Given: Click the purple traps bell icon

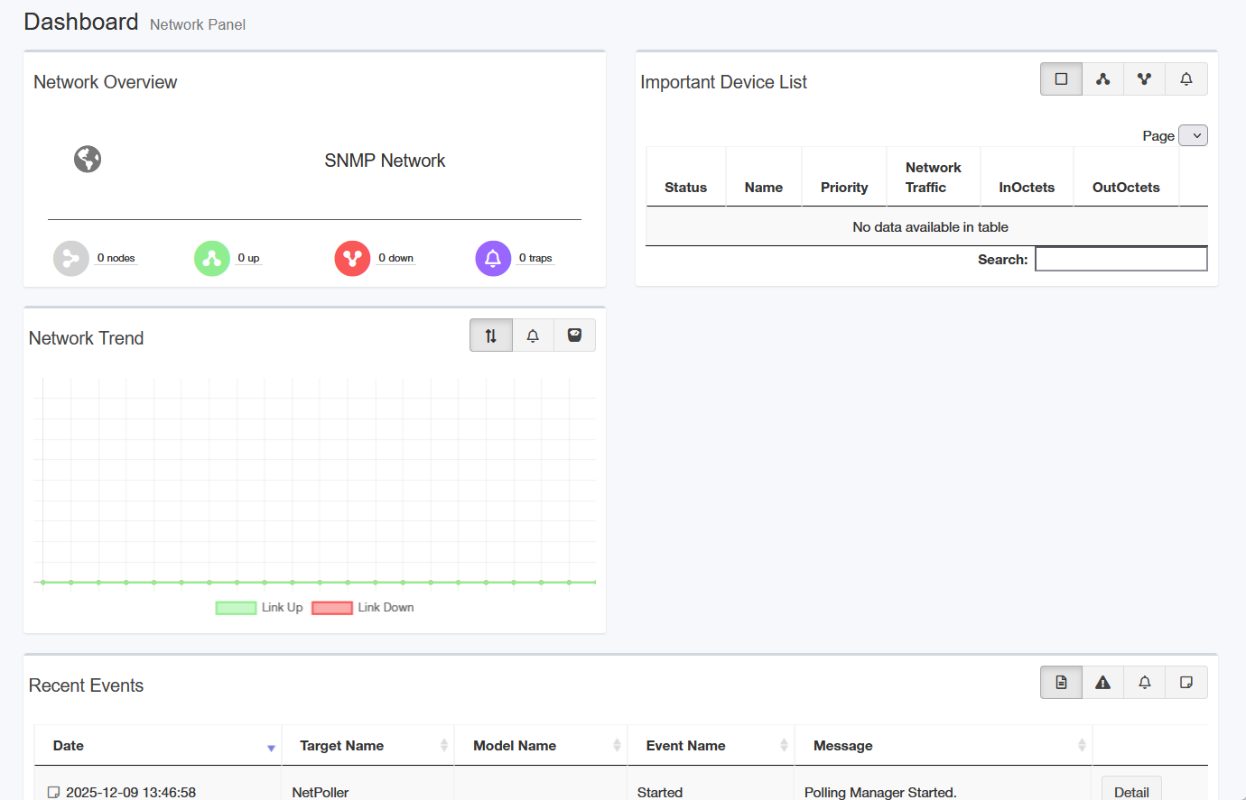Looking at the screenshot, I should (493, 259).
